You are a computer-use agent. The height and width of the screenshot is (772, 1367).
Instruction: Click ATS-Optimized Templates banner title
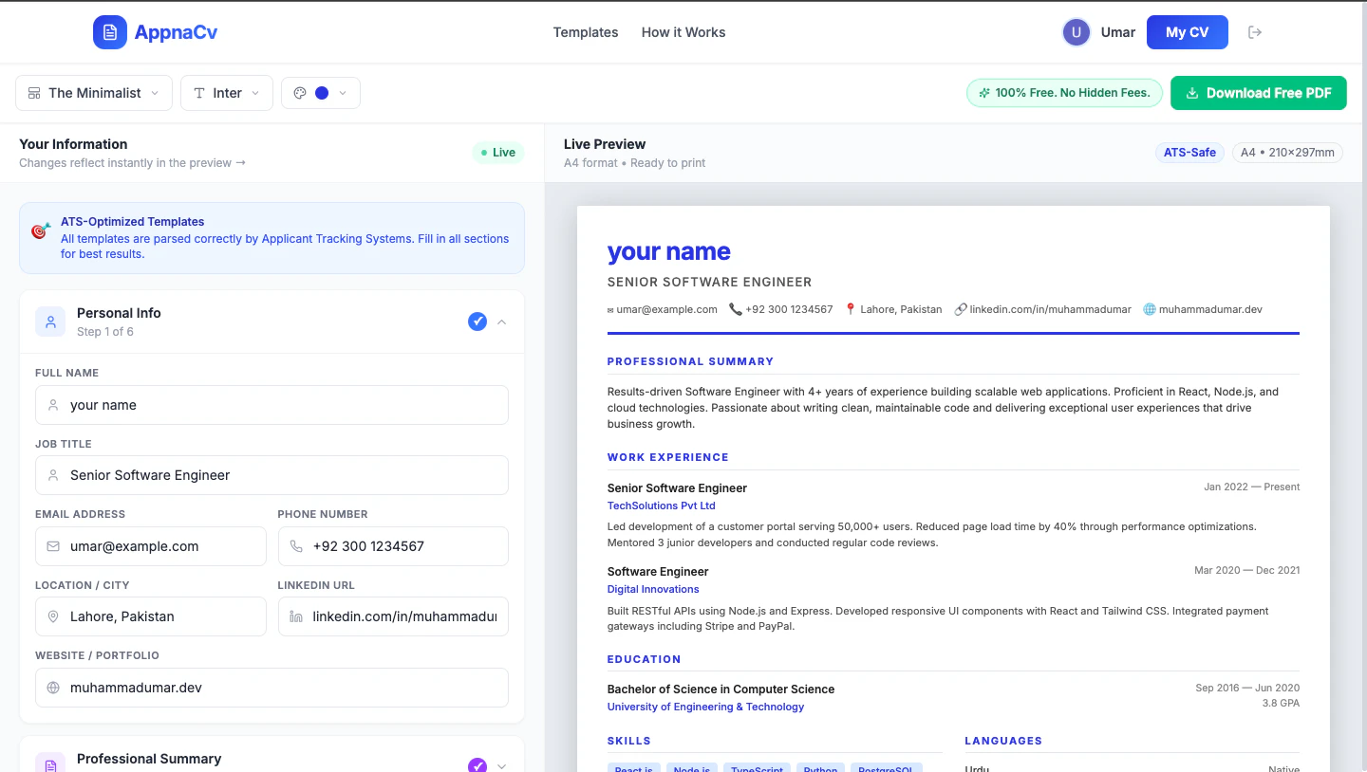point(133,222)
